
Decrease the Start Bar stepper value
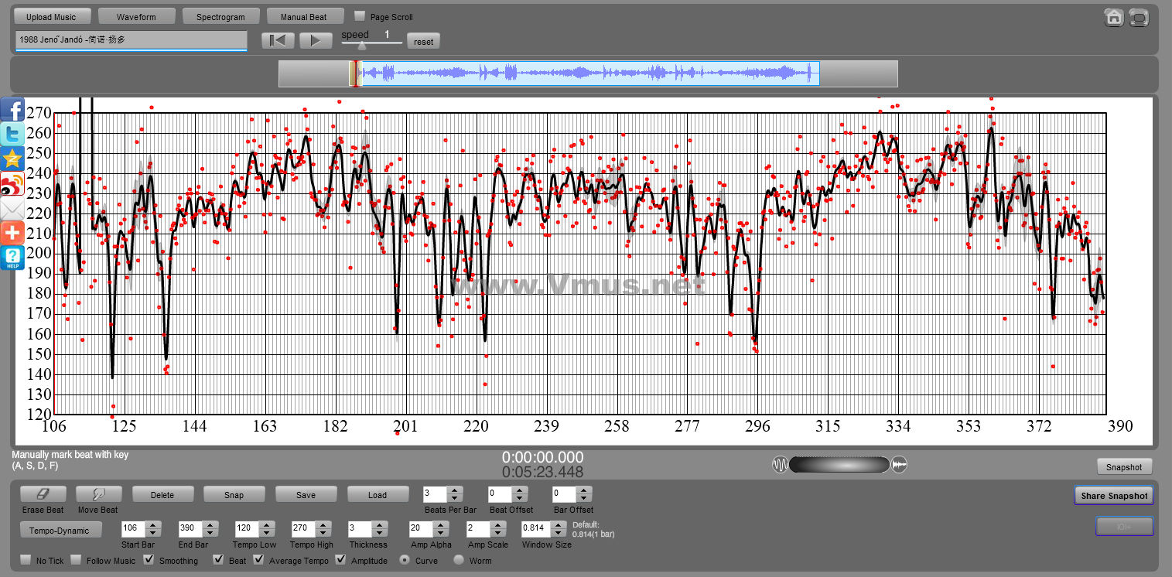[x=153, y=534]
